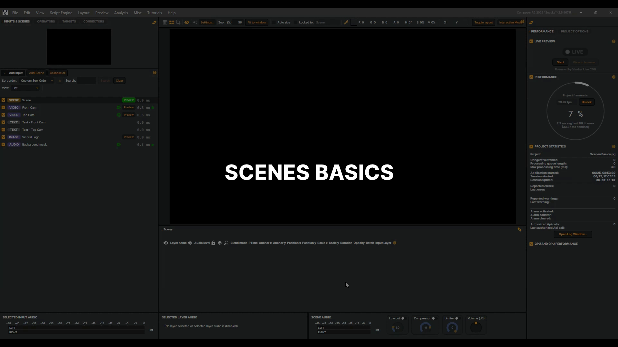Open the Analysis menu
618x347 pixels.
[121, 13]
